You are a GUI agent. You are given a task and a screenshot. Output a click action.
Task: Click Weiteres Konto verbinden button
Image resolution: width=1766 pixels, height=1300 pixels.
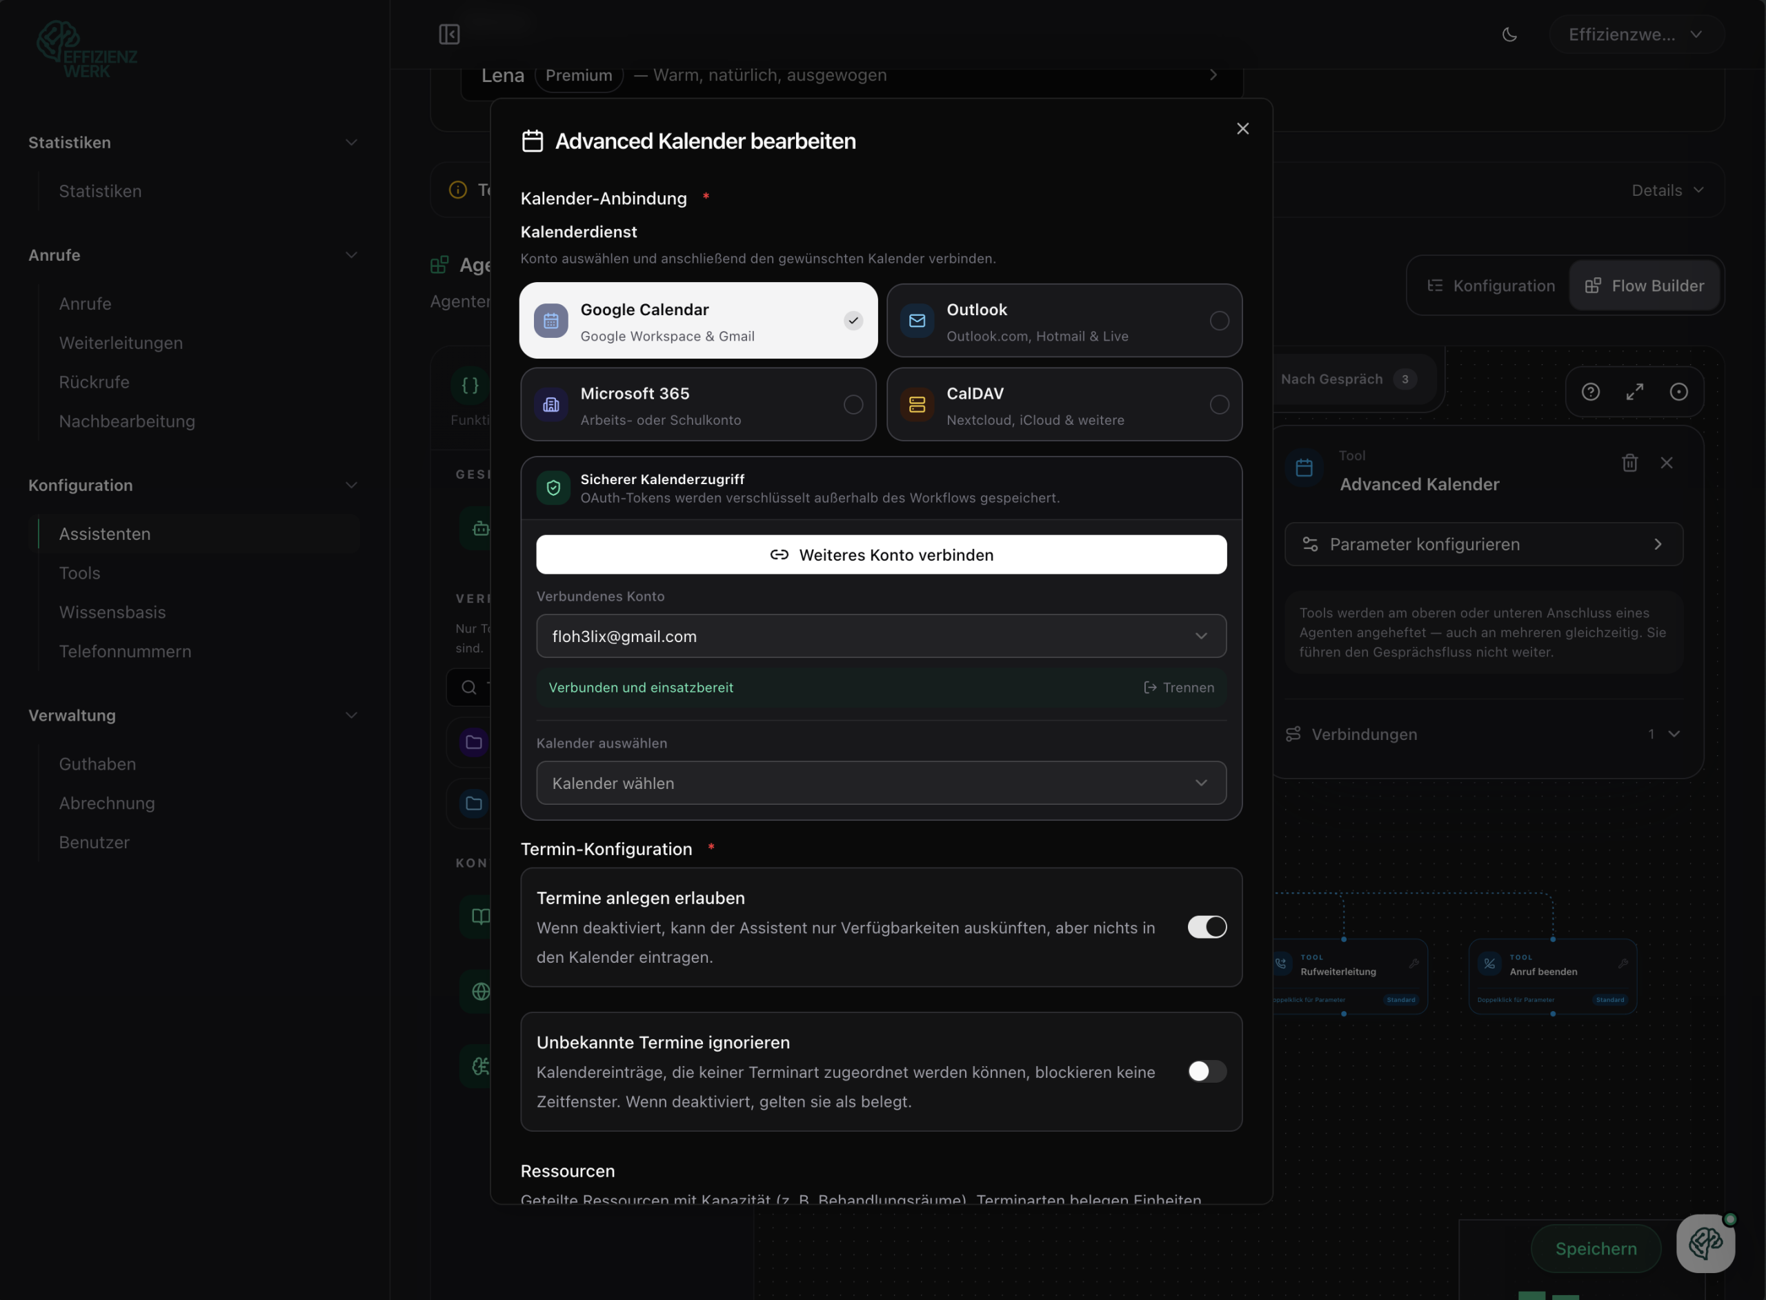pyautogui.click(x=882, y=554)
